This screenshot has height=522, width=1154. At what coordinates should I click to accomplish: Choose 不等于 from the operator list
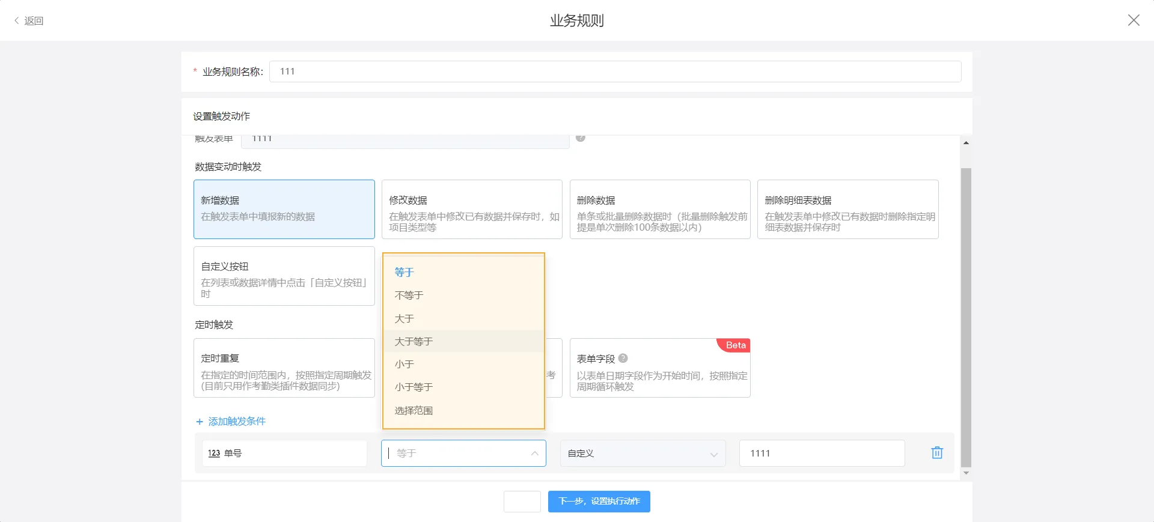(x=409, y=296)
